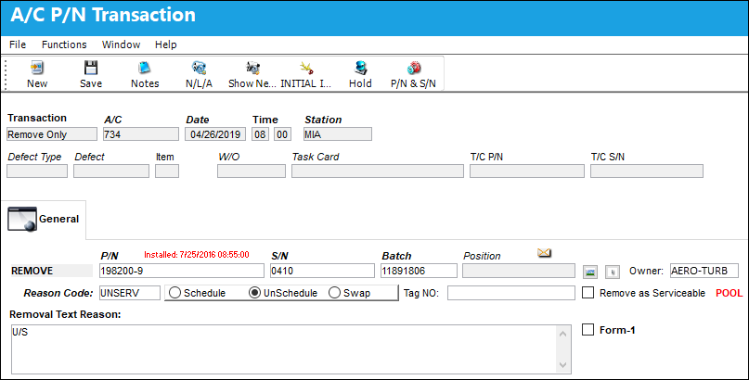Click the Defect field
This screenshot has width=749, height=380.
pos(111,171)
